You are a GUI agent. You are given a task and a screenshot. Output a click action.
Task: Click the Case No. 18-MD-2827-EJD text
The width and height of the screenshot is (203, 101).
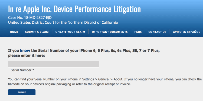(30, 18)
